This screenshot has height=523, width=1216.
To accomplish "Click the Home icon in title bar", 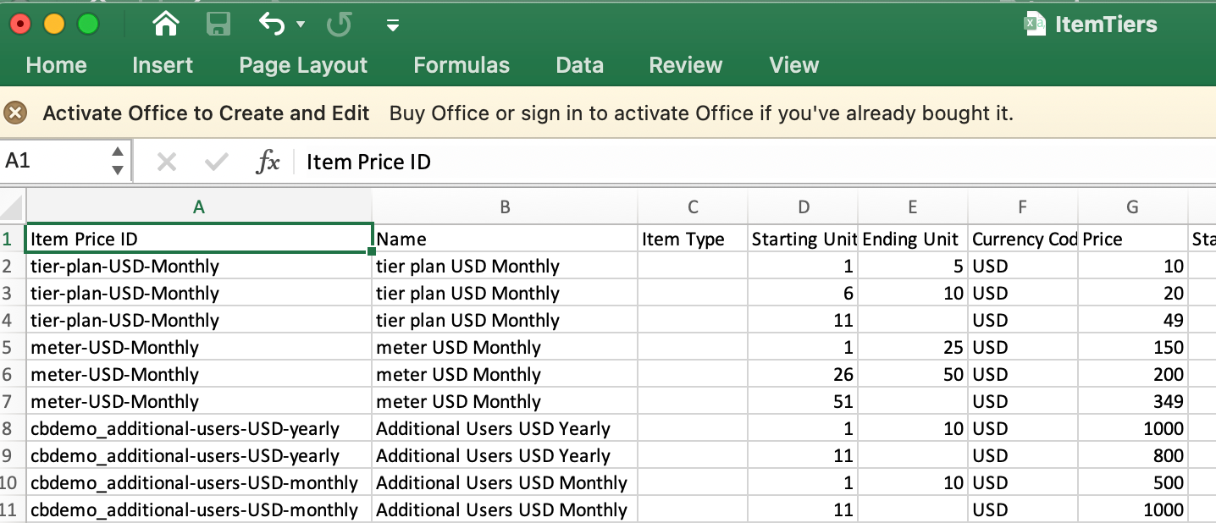I will point(166,25).
